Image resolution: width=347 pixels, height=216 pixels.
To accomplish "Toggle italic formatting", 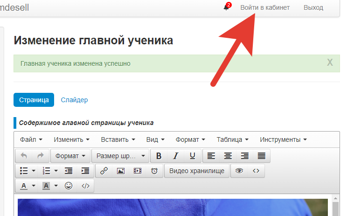I will click(x=175, y=156).
